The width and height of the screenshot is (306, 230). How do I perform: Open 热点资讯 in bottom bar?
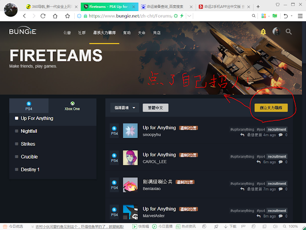[x=186, y=226]
